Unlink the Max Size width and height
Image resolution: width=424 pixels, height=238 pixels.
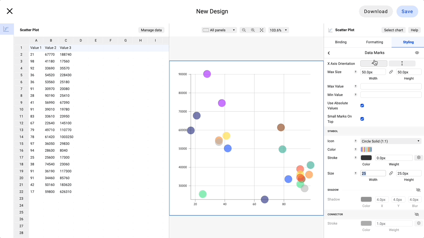tap(391, 72)
